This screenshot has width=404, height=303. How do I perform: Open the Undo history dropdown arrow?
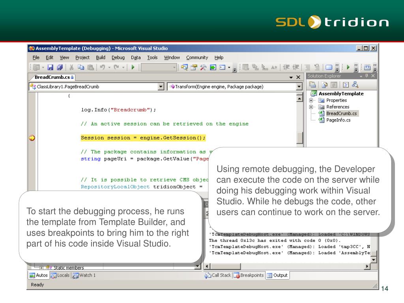click(x=109, y=67)
